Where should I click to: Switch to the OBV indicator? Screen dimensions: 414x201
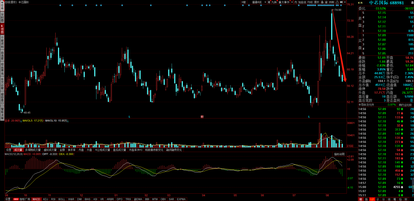163,199
